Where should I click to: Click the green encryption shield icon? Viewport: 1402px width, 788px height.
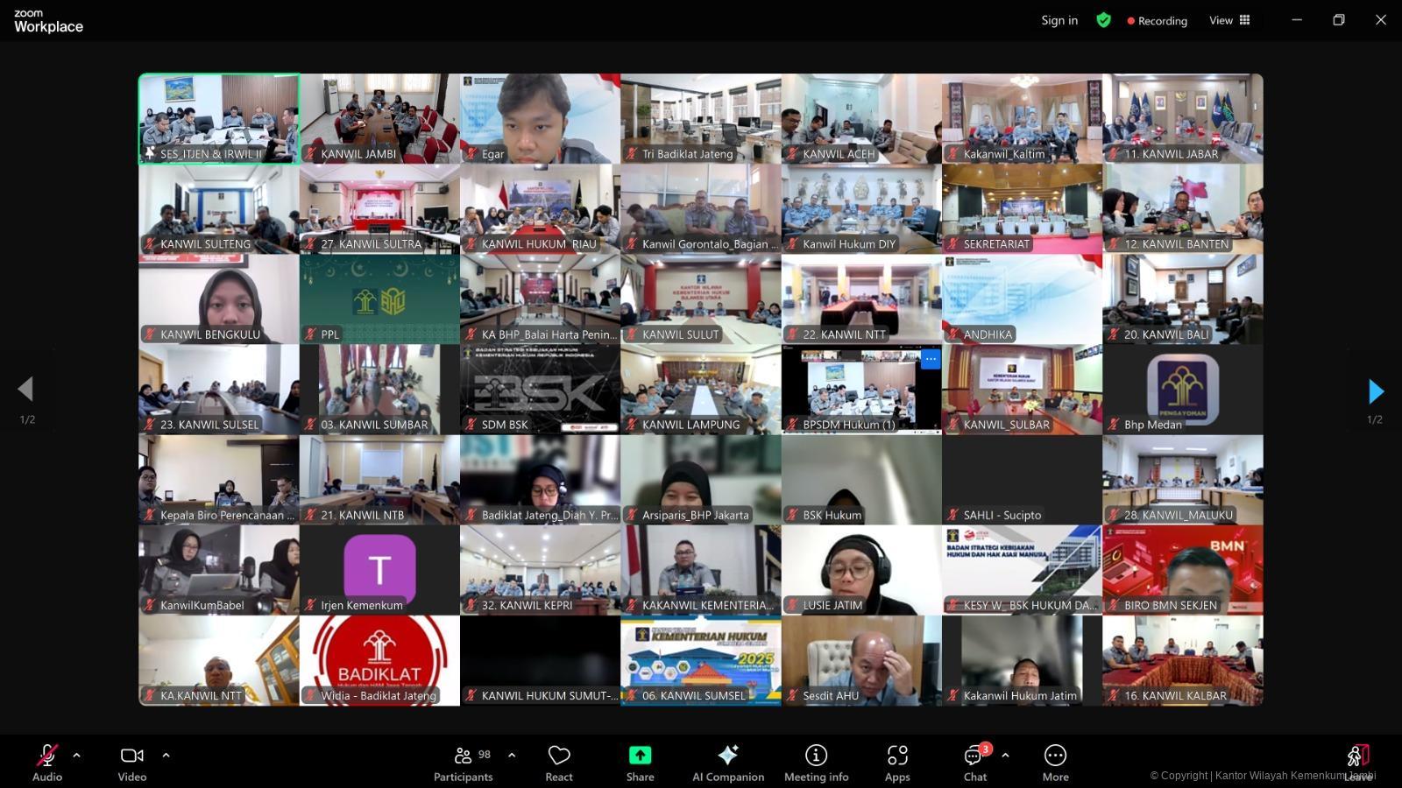1103,20
